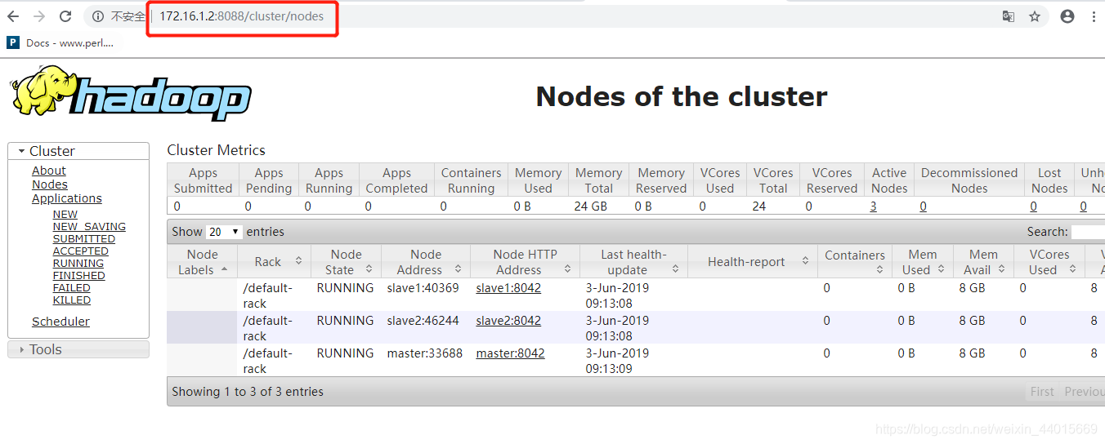Open the About link in sidebar
The width and height of the screenshot is (1105, 444).
(49, 171)
